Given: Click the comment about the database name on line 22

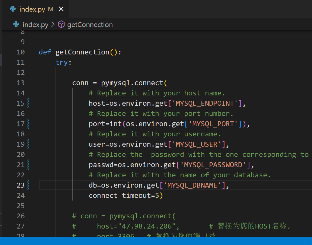Looking at the screenshot, I should tap(180, 175).
